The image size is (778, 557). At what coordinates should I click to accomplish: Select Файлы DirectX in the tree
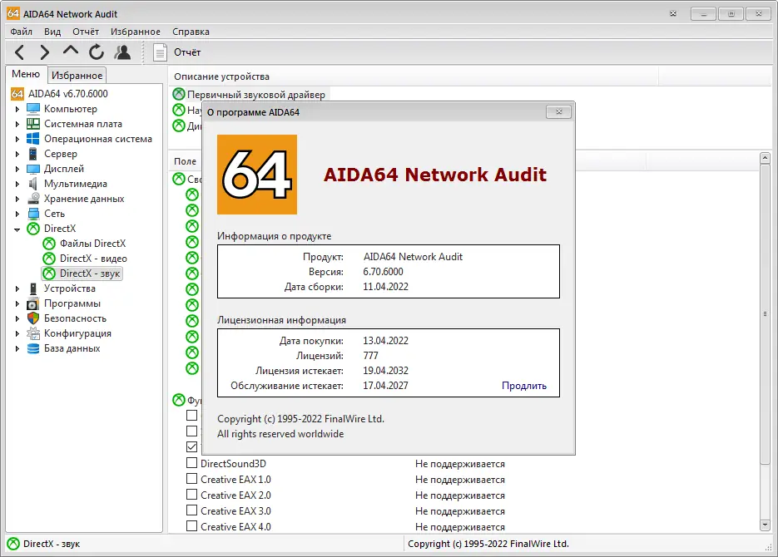92,244
